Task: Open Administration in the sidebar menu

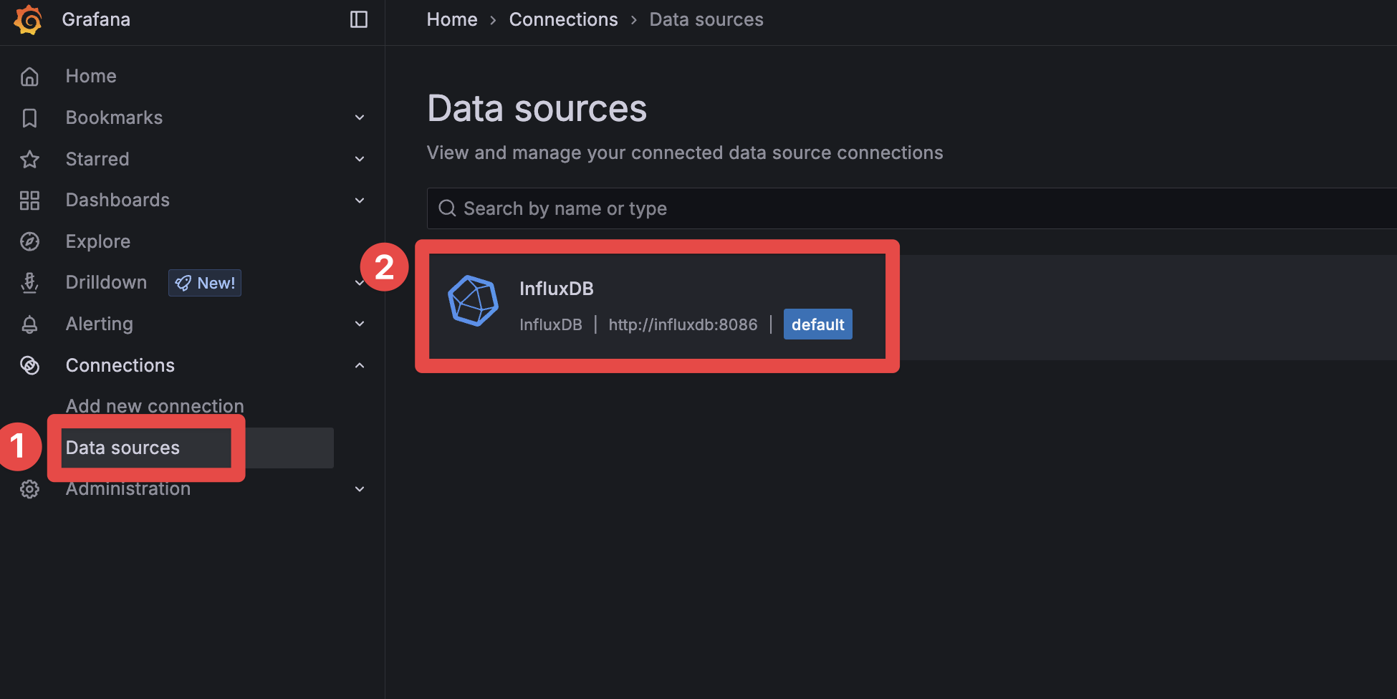Action: (x=128, y=488)
